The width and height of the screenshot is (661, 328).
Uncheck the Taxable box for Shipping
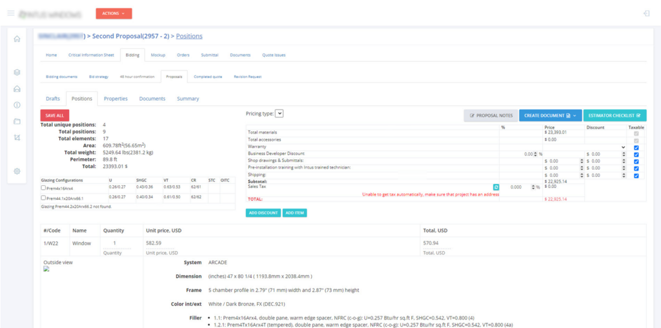pos(636,175)
